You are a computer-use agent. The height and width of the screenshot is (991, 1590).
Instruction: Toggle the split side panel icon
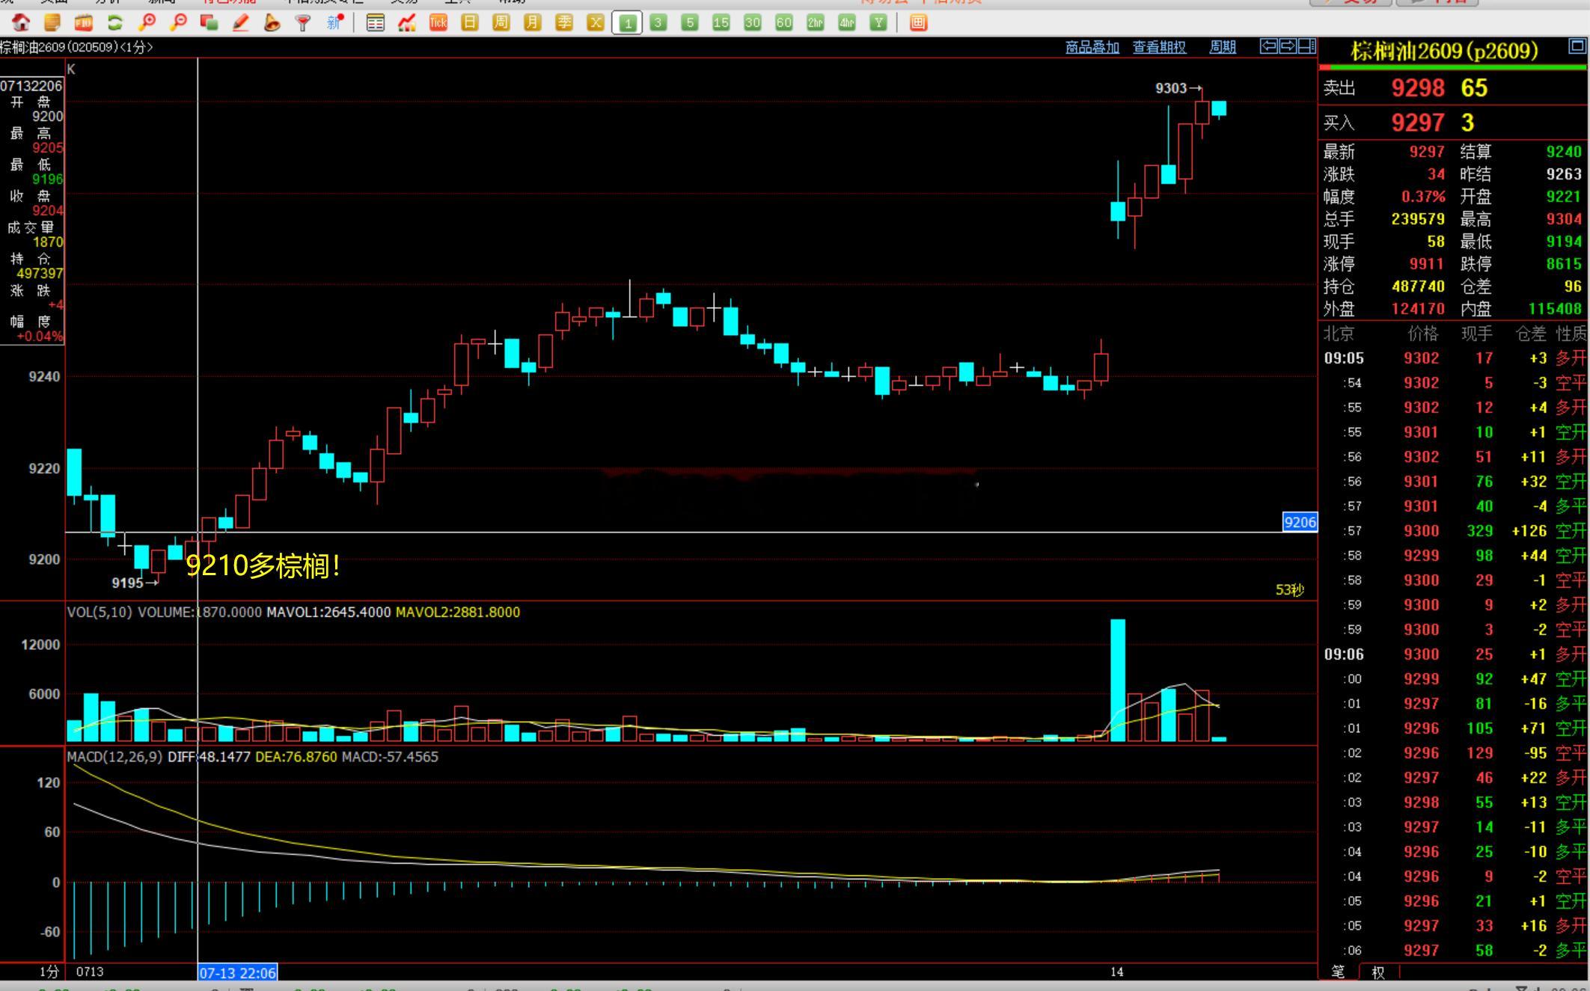click(1306, 46)
